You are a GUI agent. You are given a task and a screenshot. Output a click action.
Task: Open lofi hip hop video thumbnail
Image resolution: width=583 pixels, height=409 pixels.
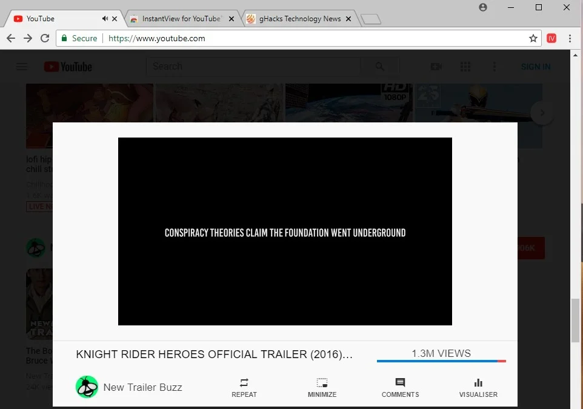click(x=90, y=103)
